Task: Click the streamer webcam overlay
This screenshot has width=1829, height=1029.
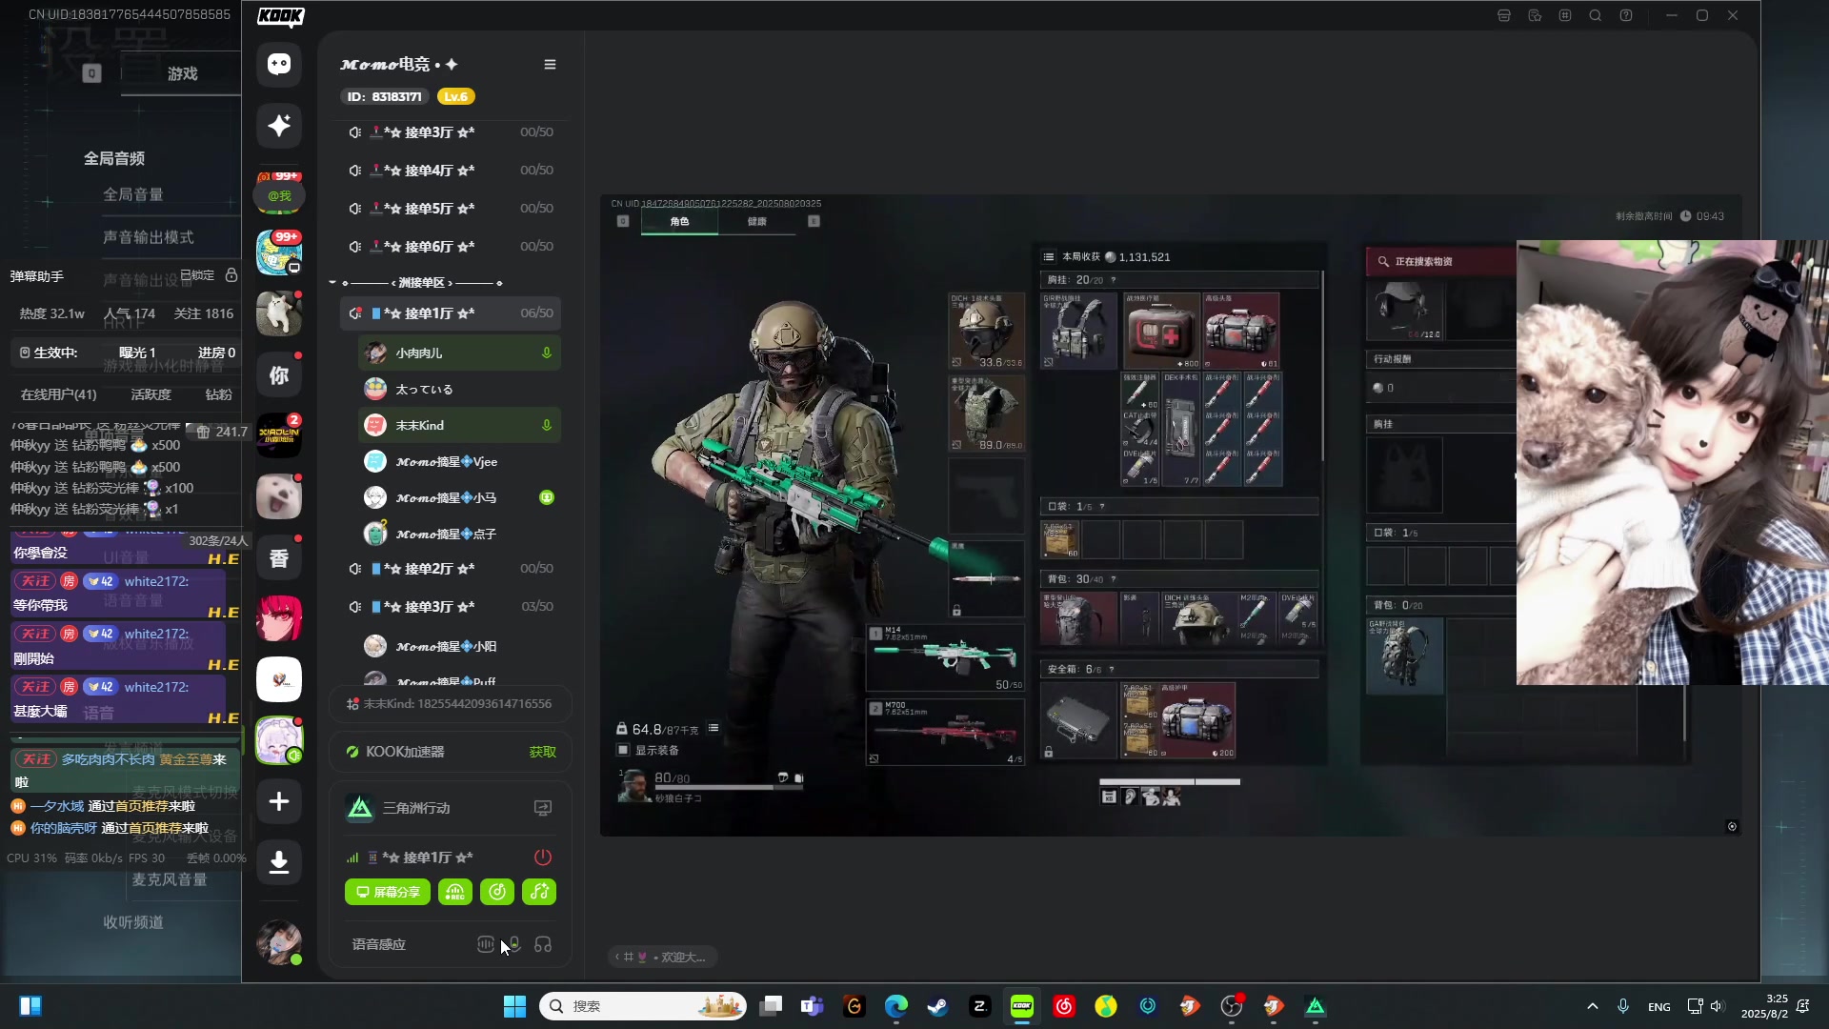Action: click(x=1672, y=462)
